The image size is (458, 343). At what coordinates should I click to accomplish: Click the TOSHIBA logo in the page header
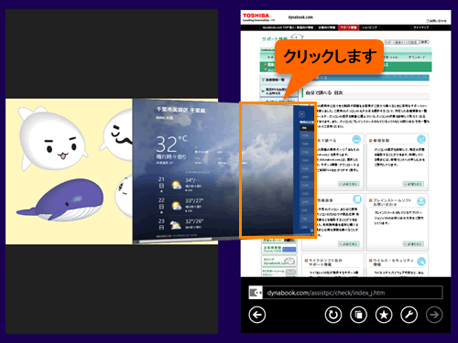(256, 16)
